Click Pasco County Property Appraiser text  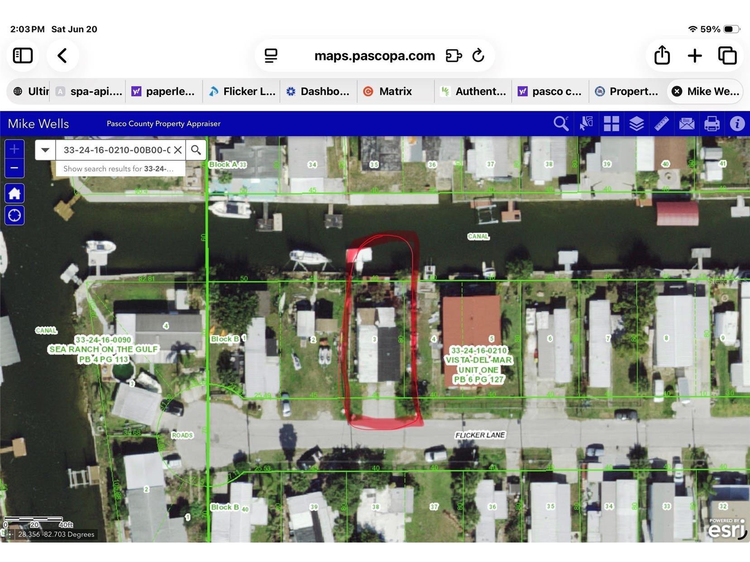(163, 124)
